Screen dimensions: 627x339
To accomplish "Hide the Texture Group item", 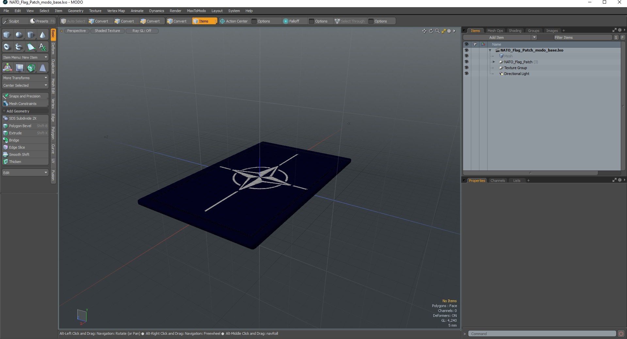I will pyautogui.click(x=466, y=68).
